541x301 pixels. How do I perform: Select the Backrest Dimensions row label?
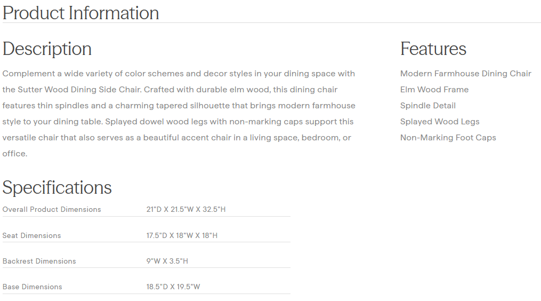click(39, 261)
